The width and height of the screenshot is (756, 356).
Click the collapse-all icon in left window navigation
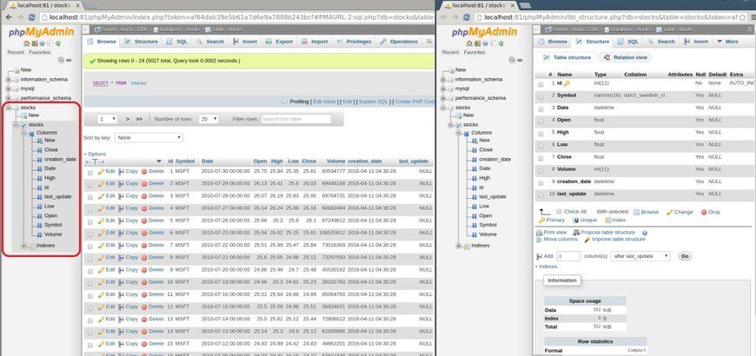[x=61, y=60]
